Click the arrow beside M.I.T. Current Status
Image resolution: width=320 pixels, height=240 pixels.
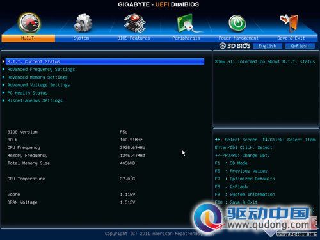(3, 61)
